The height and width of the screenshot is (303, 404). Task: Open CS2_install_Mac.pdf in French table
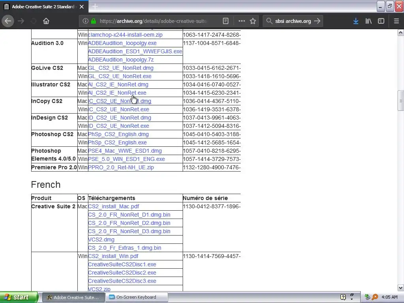coord(113,206)
